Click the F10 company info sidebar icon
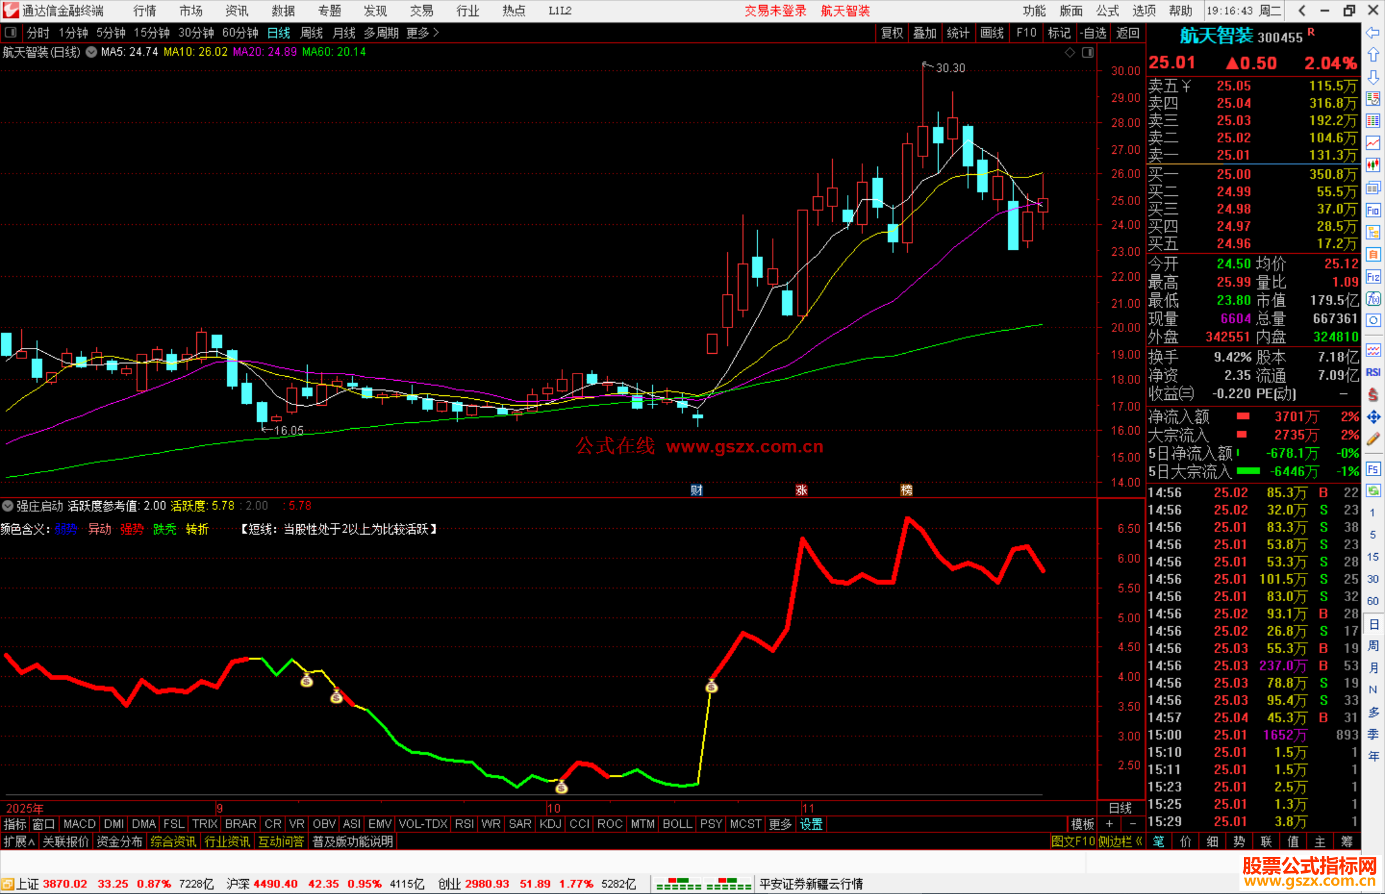 pyautogui.click(x=1373, y=210)
